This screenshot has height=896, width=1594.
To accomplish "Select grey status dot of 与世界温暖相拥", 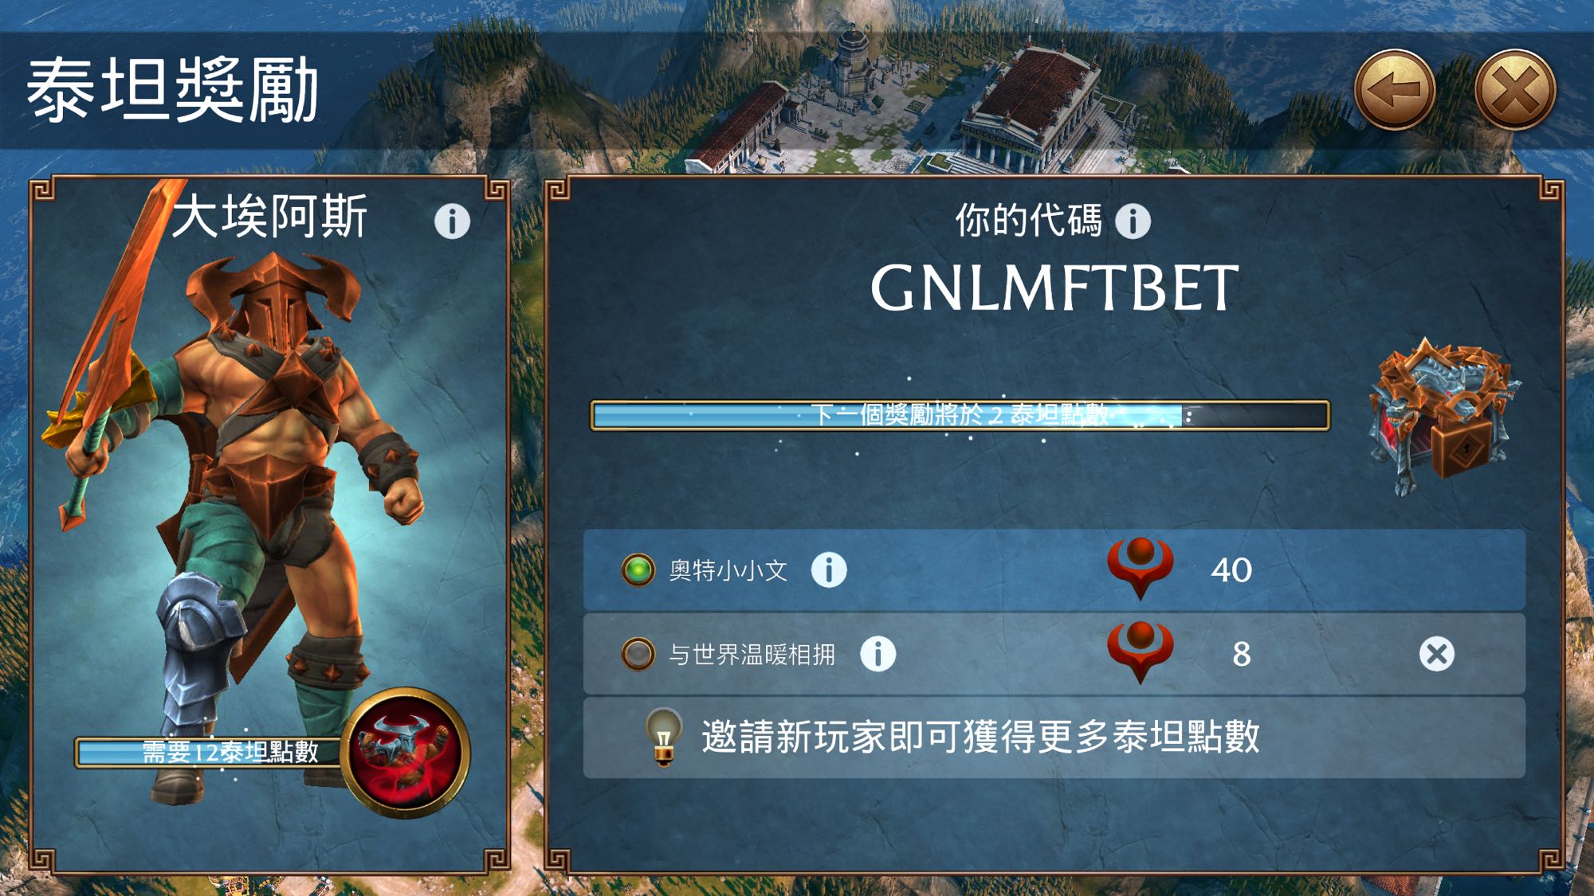I will click(x=638, y=654).
